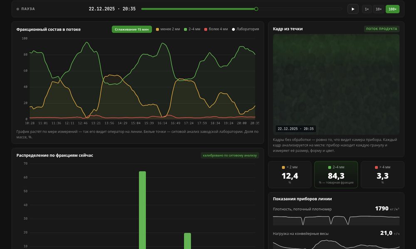416x249 pixels.
Task: Click the conveyor scale load sparkline
Action: pyautogui.click(x=336, y=244)
